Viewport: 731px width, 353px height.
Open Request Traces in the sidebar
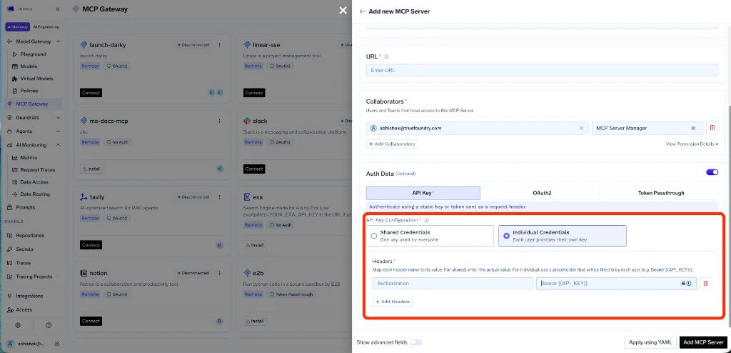(x=37, y=169)
